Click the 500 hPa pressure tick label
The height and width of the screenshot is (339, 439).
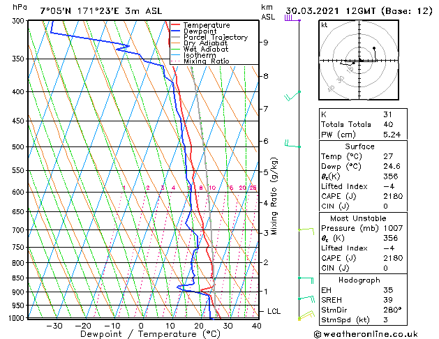point(18,147)
